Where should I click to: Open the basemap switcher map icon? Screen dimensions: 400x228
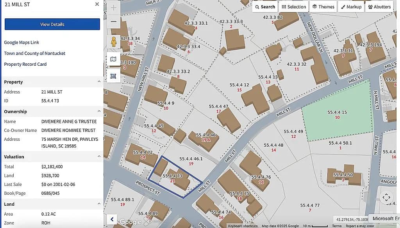coord(114,59)
